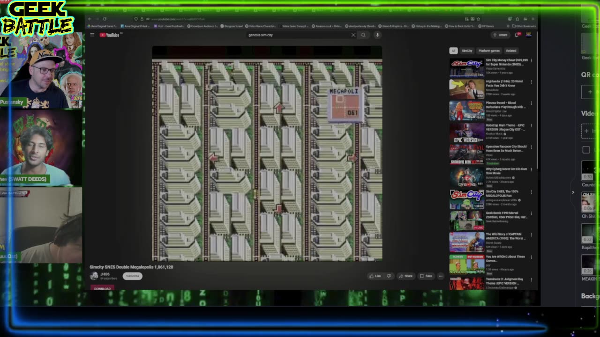Open options menu for the Cyborg video
600x337 pixels.
531,169
